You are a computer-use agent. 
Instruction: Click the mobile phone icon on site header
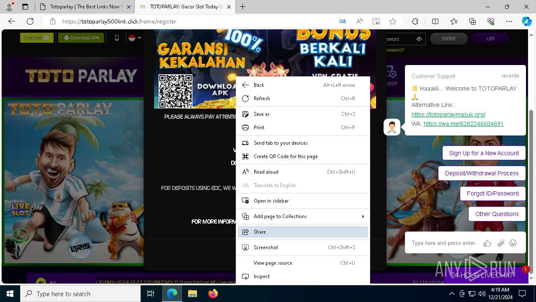117,38
